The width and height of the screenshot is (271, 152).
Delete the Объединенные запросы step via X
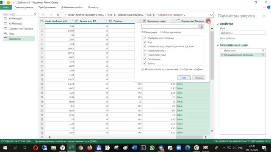click(222, 55)
